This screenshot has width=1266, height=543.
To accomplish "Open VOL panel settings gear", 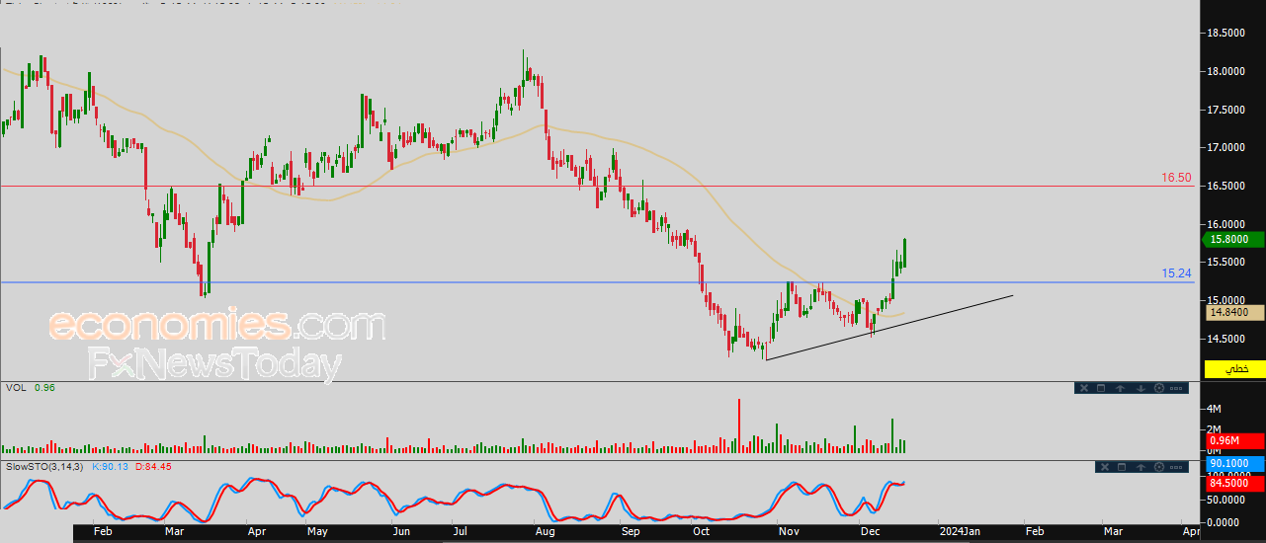I will point(1159,388).
